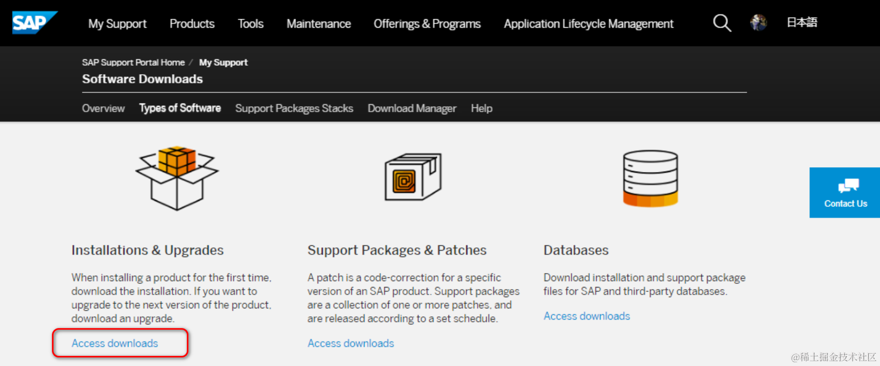Click the SAP logo
Image resolution: width=880 pixels, height=366 pixels.
[x=35, y=22]
